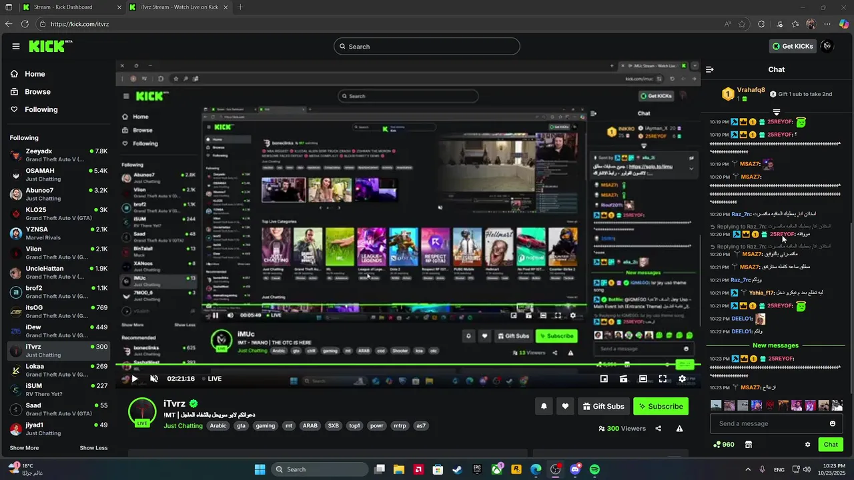Click the share icon next to Viewers
The height and width of the screenshot is (480, 854).
(659, 429)
